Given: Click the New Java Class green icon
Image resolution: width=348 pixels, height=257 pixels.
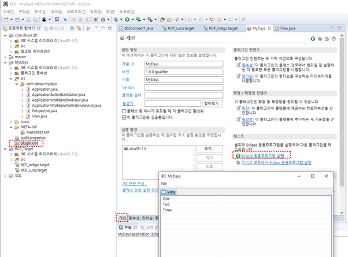Looking at the screenshot, I should tap(103, 20).
